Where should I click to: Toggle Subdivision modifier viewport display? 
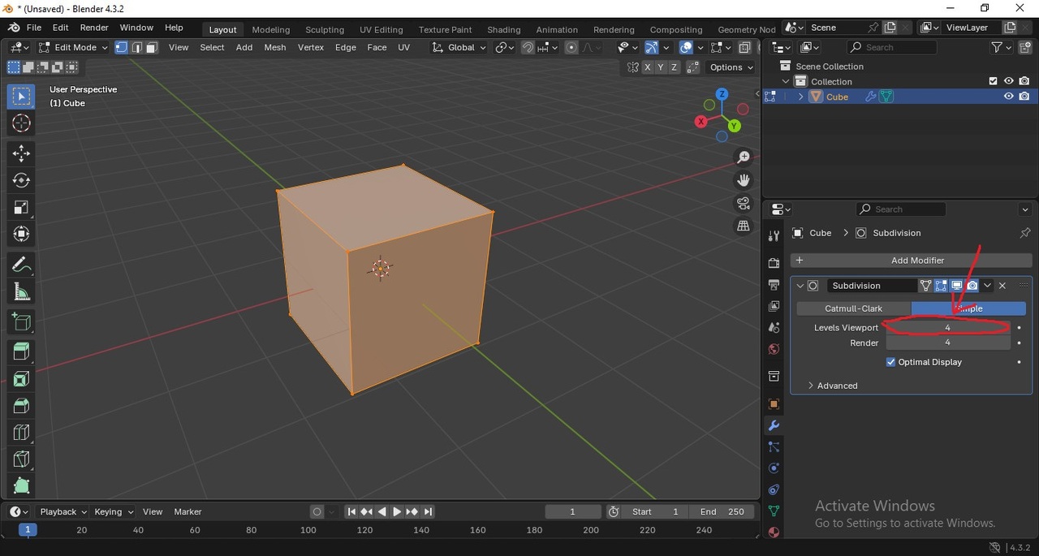point(957,286)
